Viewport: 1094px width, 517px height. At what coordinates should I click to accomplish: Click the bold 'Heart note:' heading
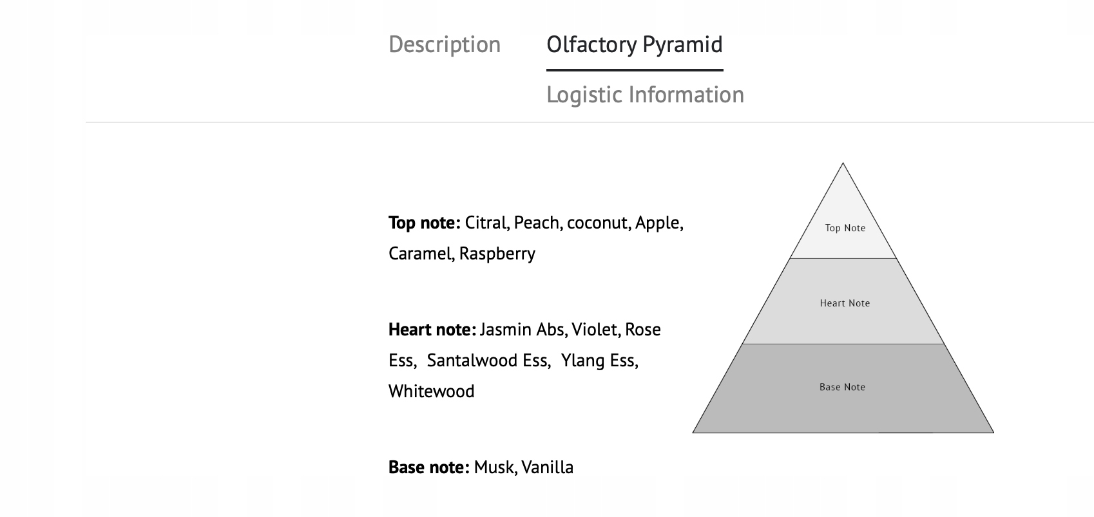click(432, 330)
